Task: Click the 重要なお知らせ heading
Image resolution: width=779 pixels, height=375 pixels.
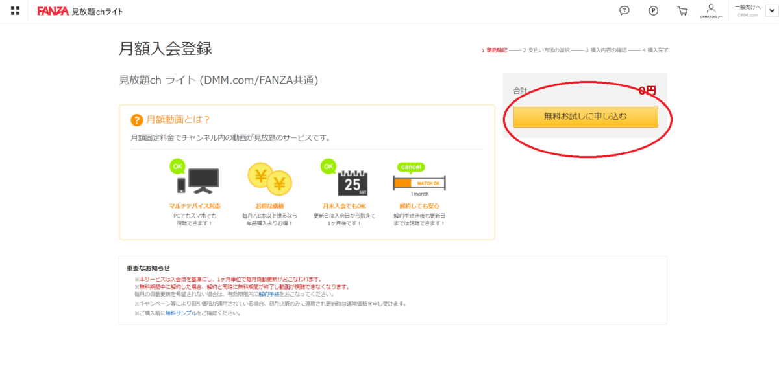Action: 149,268
